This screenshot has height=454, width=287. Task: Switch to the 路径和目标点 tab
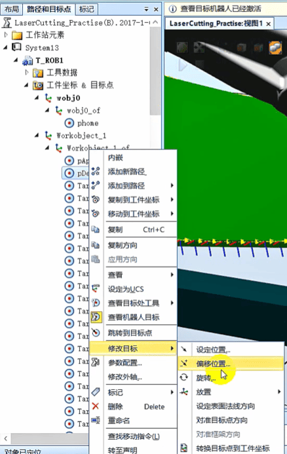click(48, 9)
